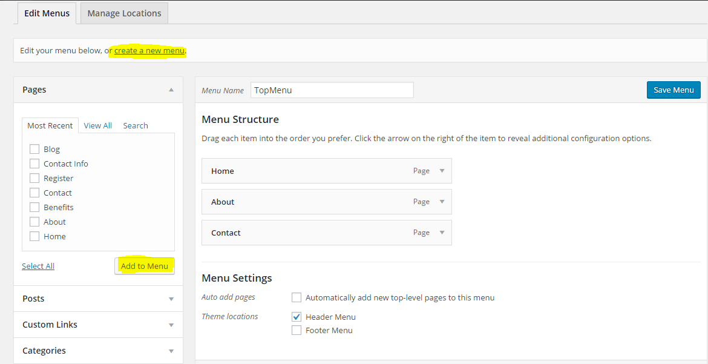Open the View All pages tab

(x=97, y=125)
